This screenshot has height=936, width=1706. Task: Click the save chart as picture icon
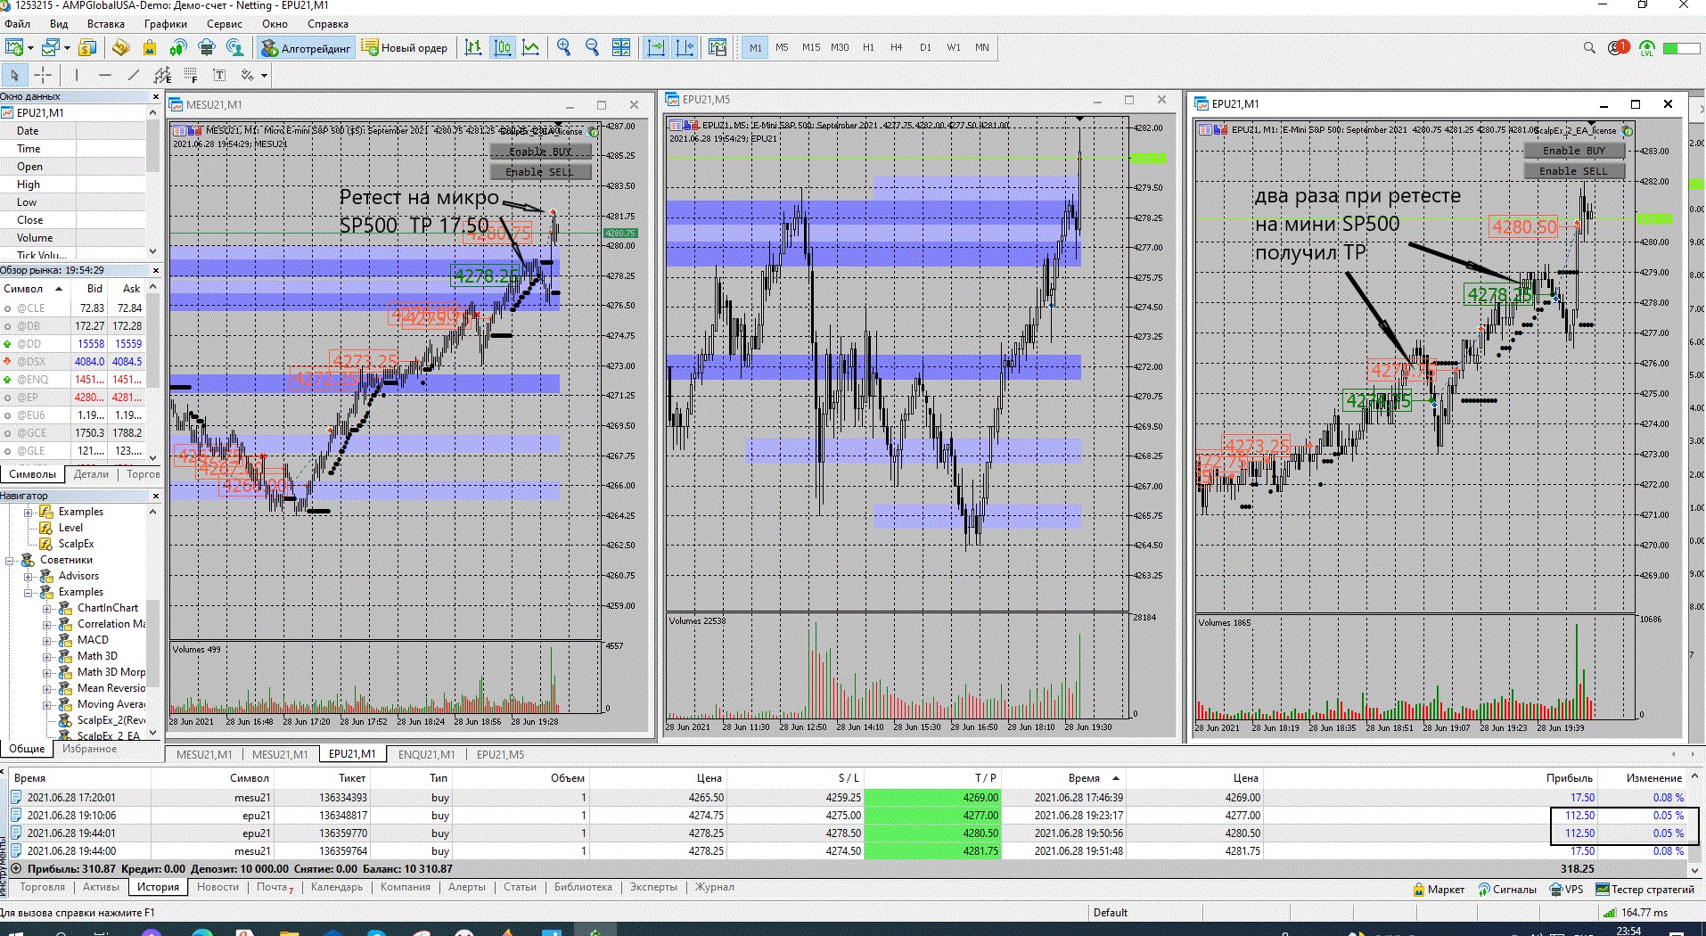[x=718, y=47]
